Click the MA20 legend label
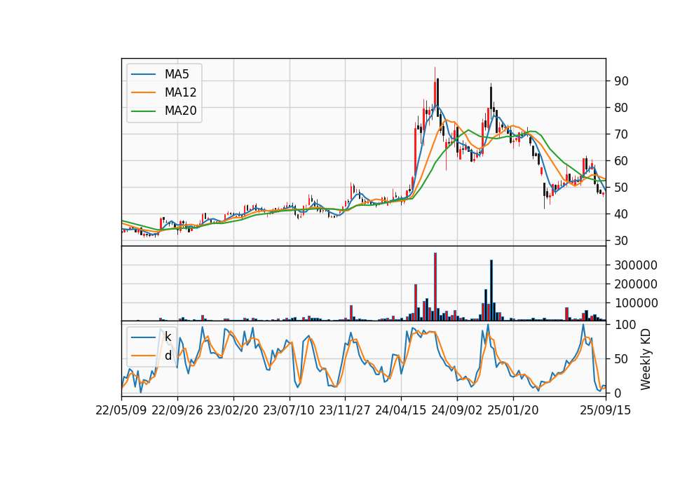The image size is (673, 483). click(180, 111)
